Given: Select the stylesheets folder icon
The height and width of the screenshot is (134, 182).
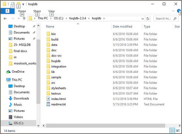Looking at the screenshot, I should (x=48, y=88).
